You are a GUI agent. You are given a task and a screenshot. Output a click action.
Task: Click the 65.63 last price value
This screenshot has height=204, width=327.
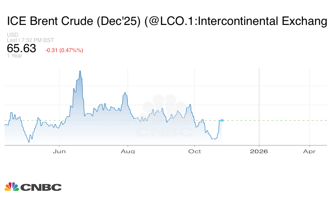(x=21, y=49)
